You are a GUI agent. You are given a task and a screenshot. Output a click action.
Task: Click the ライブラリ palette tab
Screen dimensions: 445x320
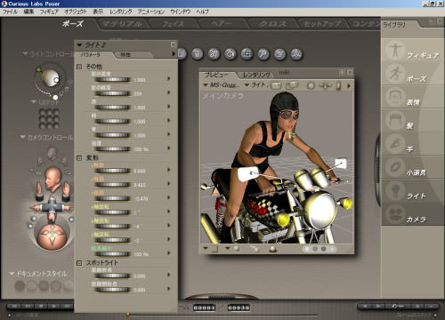coord(394,25)
